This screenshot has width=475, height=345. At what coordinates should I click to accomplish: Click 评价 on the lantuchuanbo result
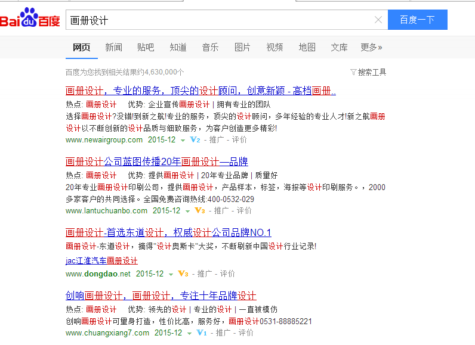[x=244, y=211]
